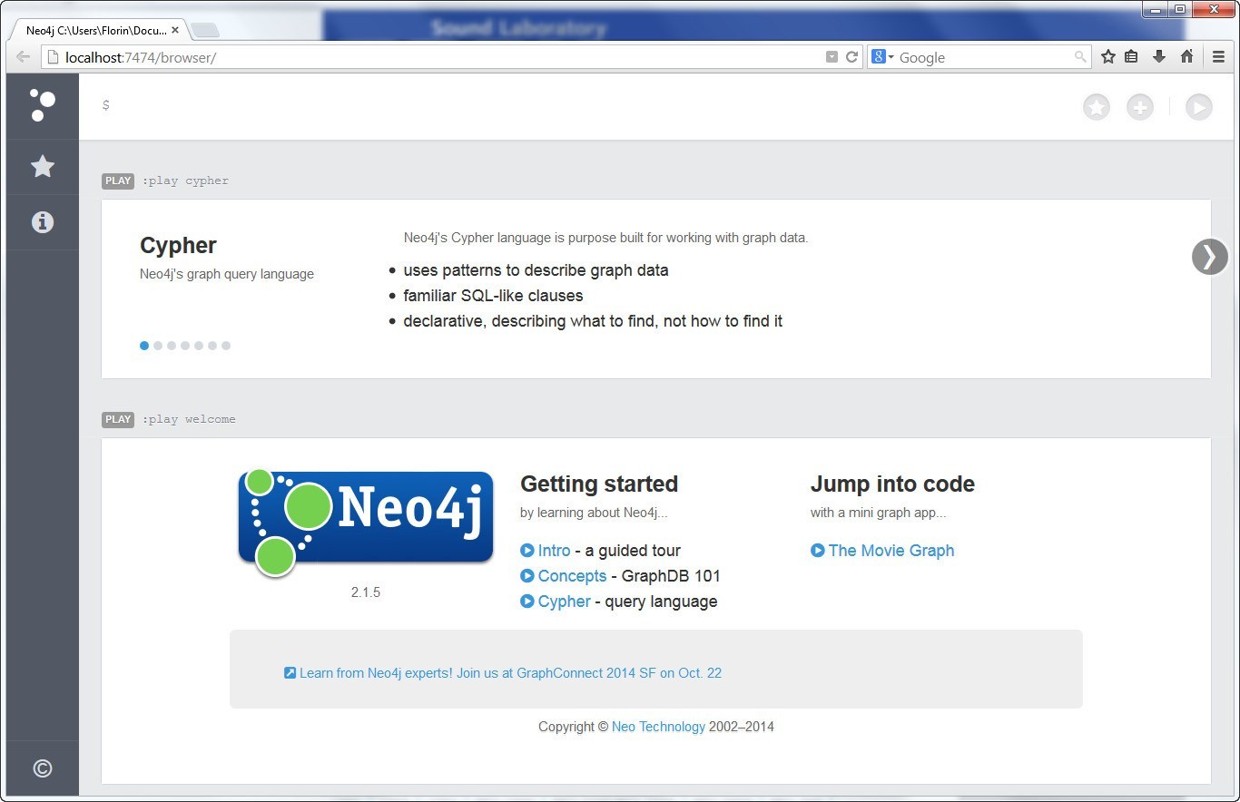Image resolution: width=1240 pixels, height=802 pixels.
Task: Select the fourth Cypher slide dot
Action: coord(185,346)
